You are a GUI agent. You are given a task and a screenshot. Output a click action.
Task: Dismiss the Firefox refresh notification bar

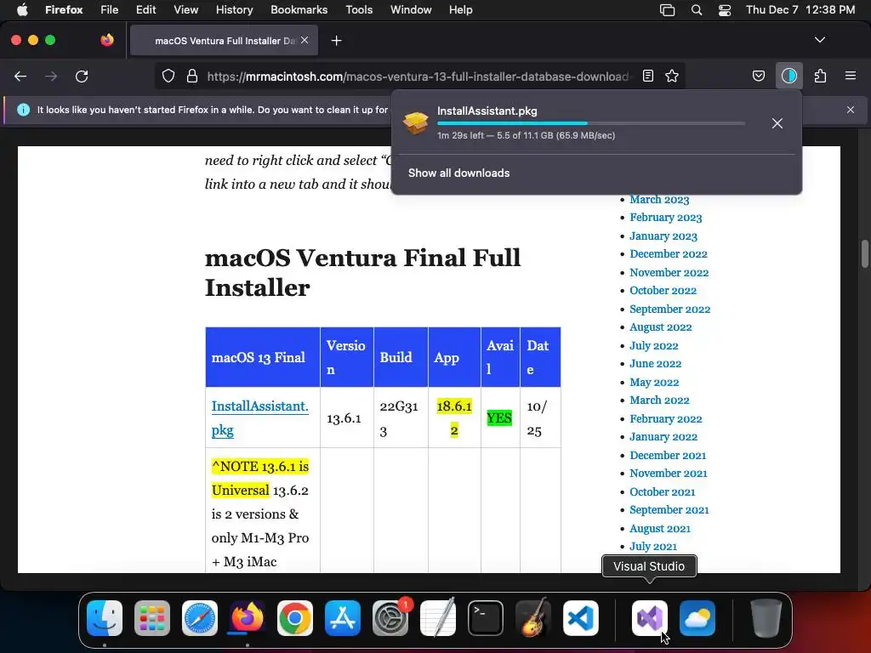(x=851, y=110)
